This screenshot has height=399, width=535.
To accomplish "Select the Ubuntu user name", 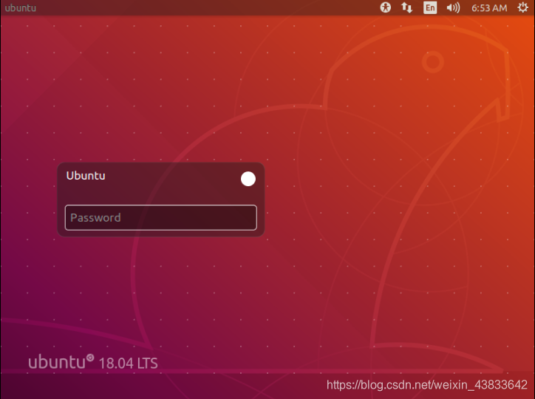I will click(x=86, y=176).
